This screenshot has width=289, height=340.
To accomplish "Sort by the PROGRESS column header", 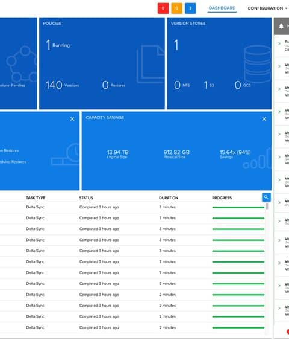I will (222, 198).
